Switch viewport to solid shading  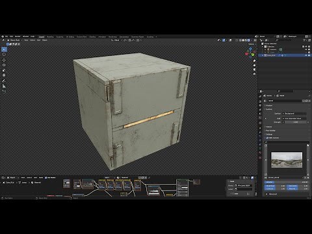tap(243, 40)
